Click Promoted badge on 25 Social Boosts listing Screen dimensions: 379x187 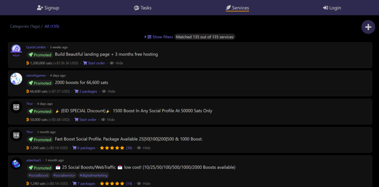[40, 168]
